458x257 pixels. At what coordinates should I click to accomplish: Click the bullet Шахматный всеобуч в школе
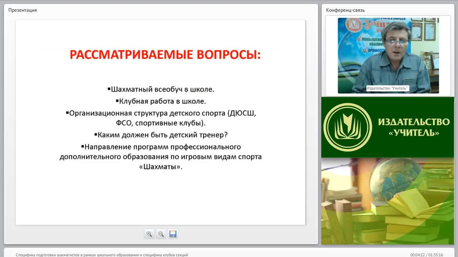point(161,89)
